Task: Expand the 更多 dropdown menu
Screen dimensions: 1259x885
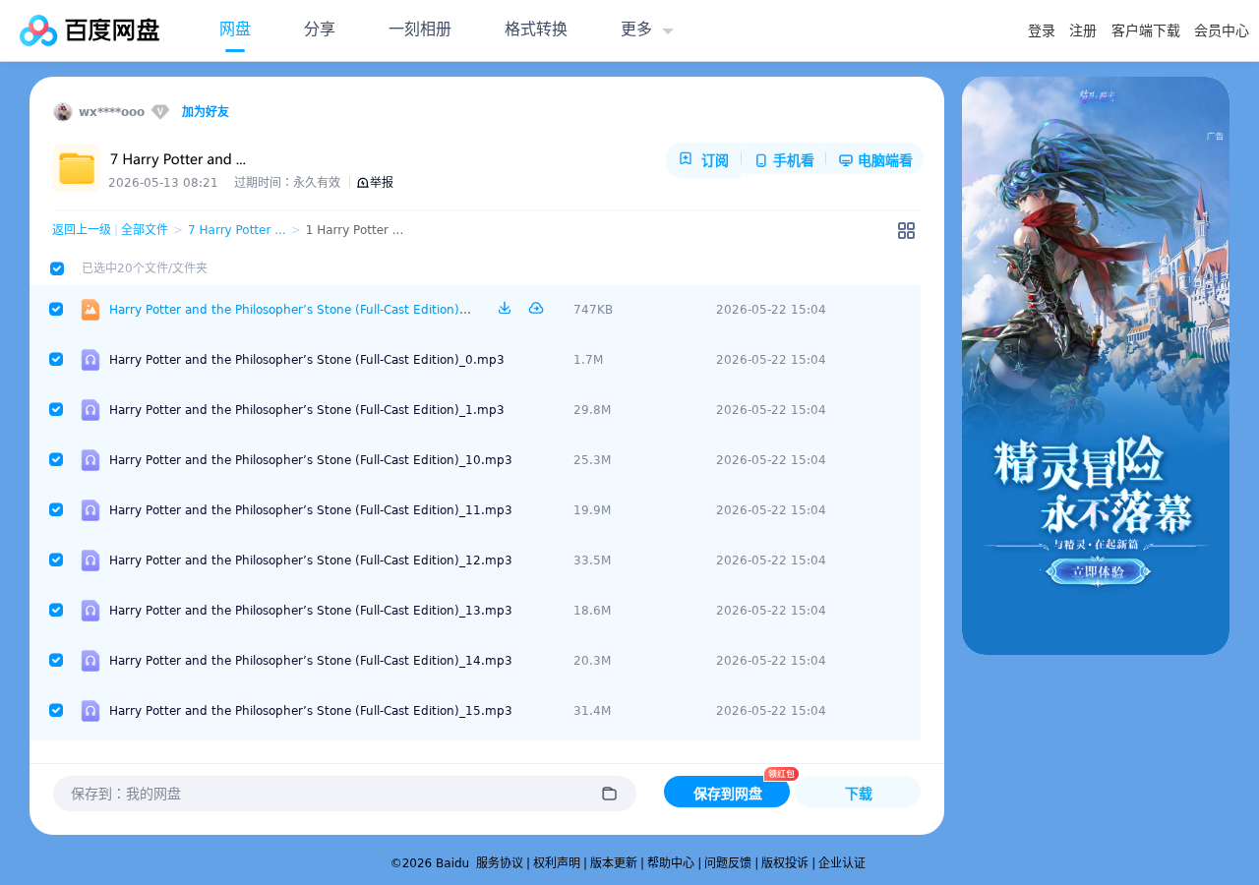Action: tap(647, 29)
